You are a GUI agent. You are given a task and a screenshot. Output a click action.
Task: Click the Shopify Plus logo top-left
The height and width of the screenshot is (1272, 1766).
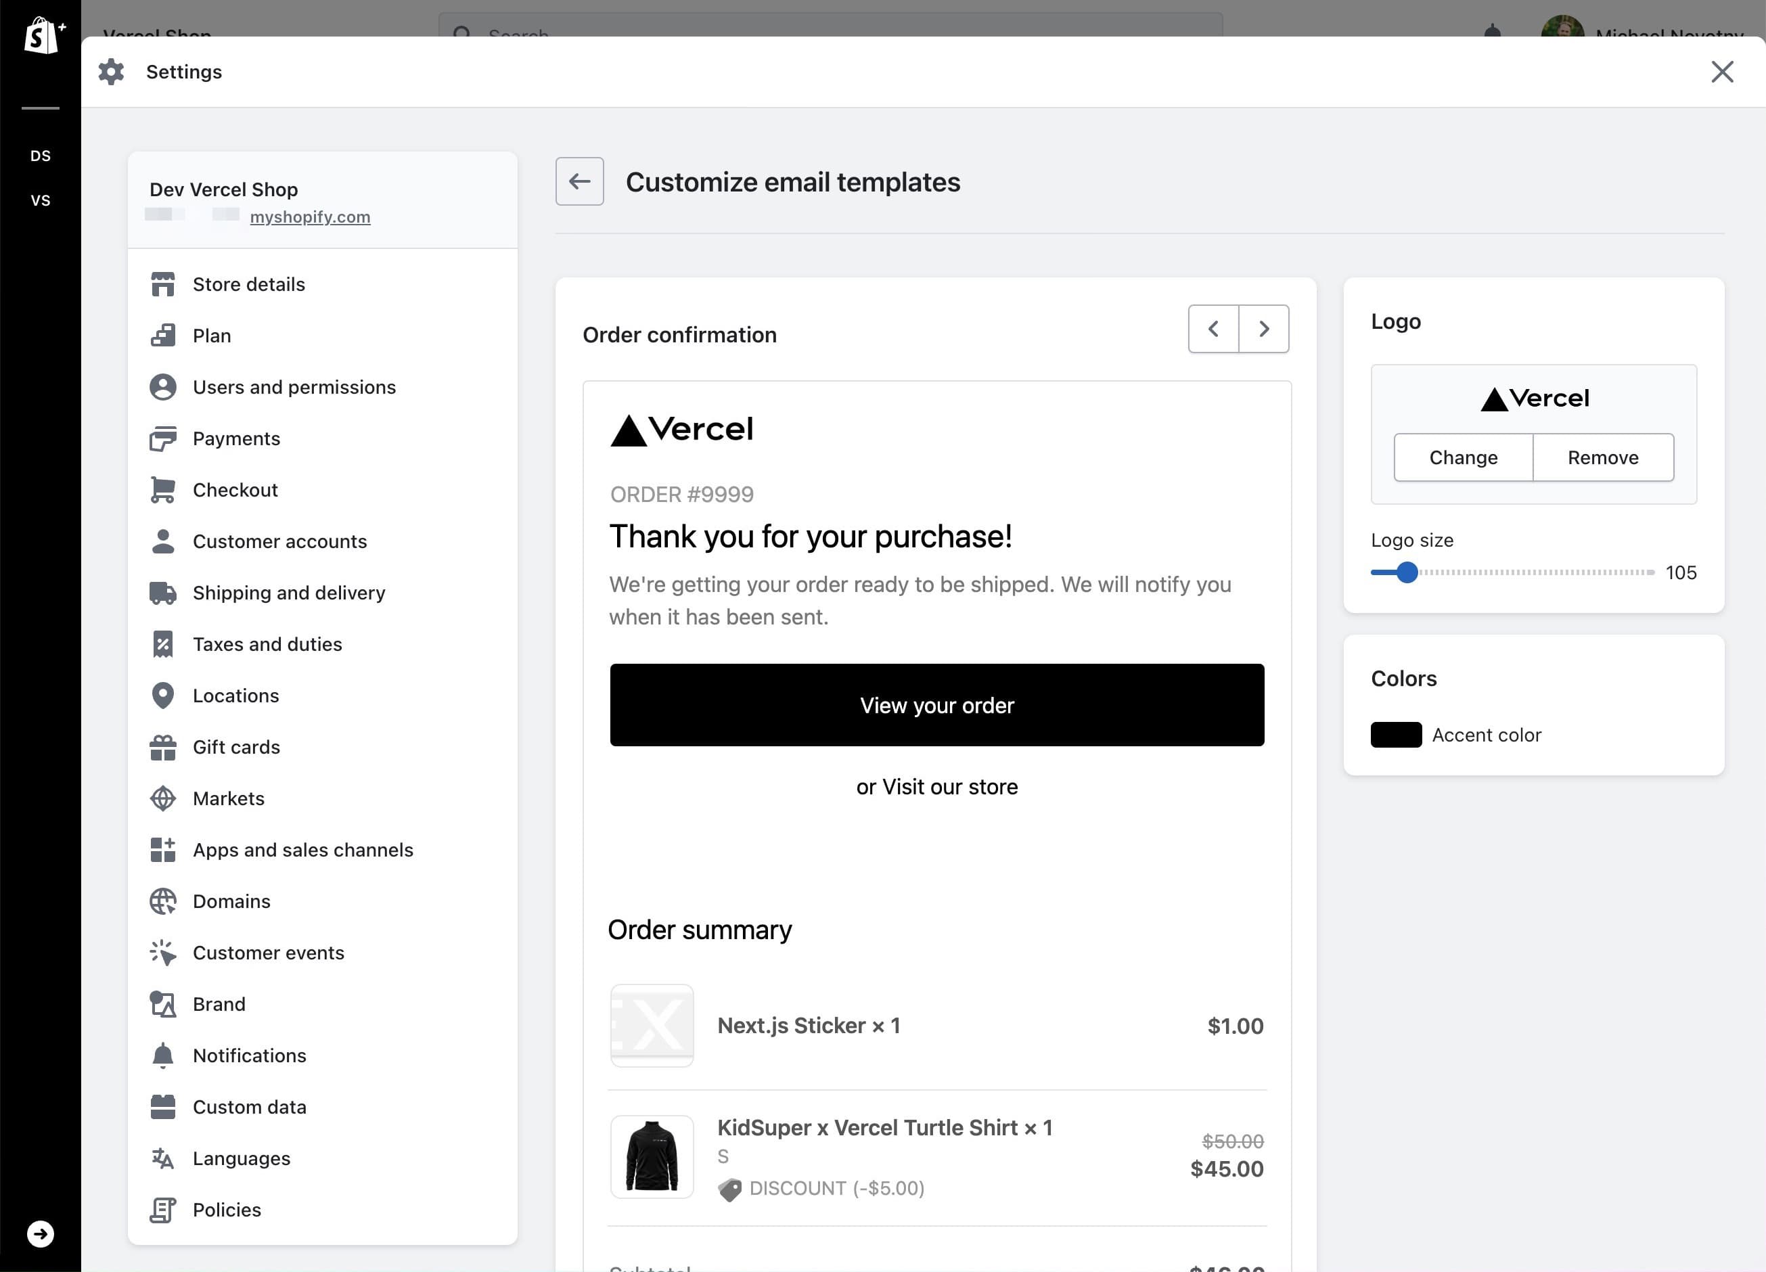pyautogui.click(x=42, y=36)
